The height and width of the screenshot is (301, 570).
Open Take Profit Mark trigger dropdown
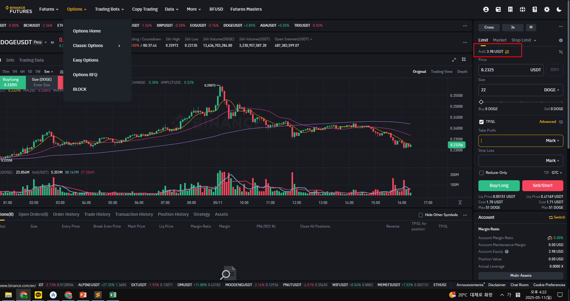[552, 141]
